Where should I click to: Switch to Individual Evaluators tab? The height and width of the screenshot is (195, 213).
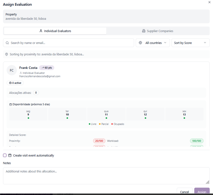pos(55,31)
